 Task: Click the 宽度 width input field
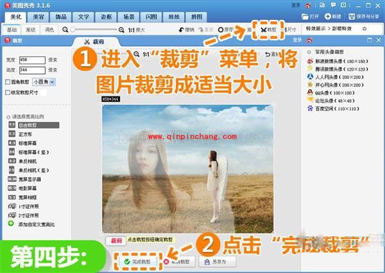tap(33, 60)
